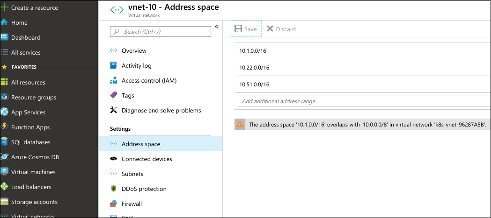The image size is (491, 218).
Task: Open the Subnets settings page
Action: [132, 174]
